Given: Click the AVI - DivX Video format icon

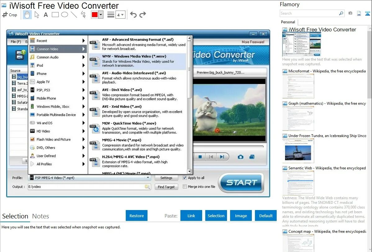Looking at the screenshot, I should pyautogui.click(x=95, y=95).
